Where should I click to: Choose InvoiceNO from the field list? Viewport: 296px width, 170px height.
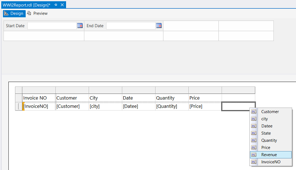pos(271,162)
